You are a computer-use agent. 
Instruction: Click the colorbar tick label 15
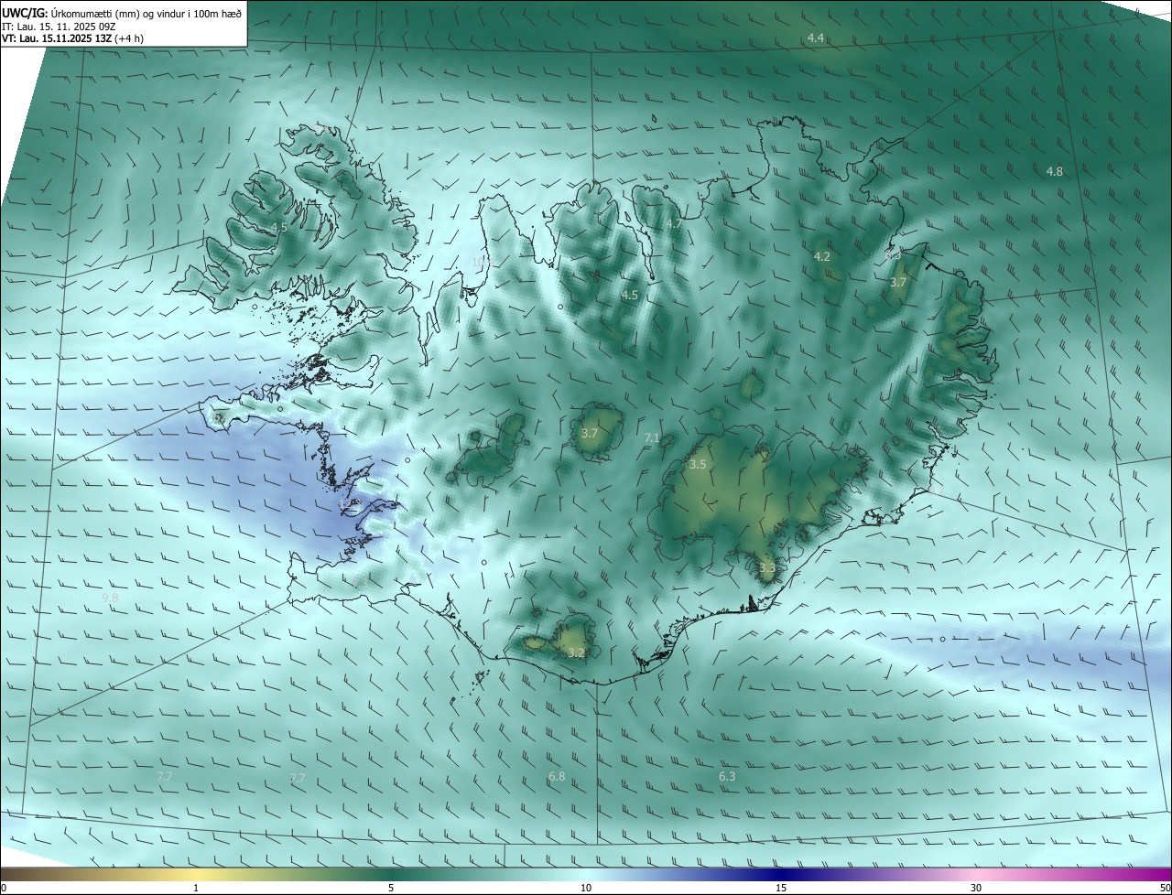[781, 888]
